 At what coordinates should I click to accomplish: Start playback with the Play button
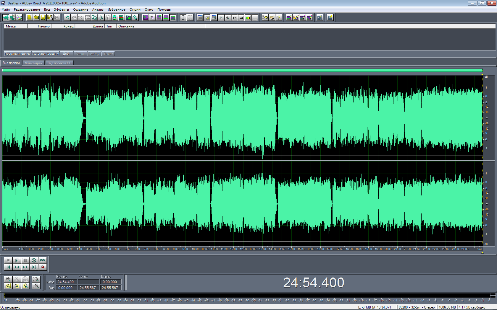17,260
